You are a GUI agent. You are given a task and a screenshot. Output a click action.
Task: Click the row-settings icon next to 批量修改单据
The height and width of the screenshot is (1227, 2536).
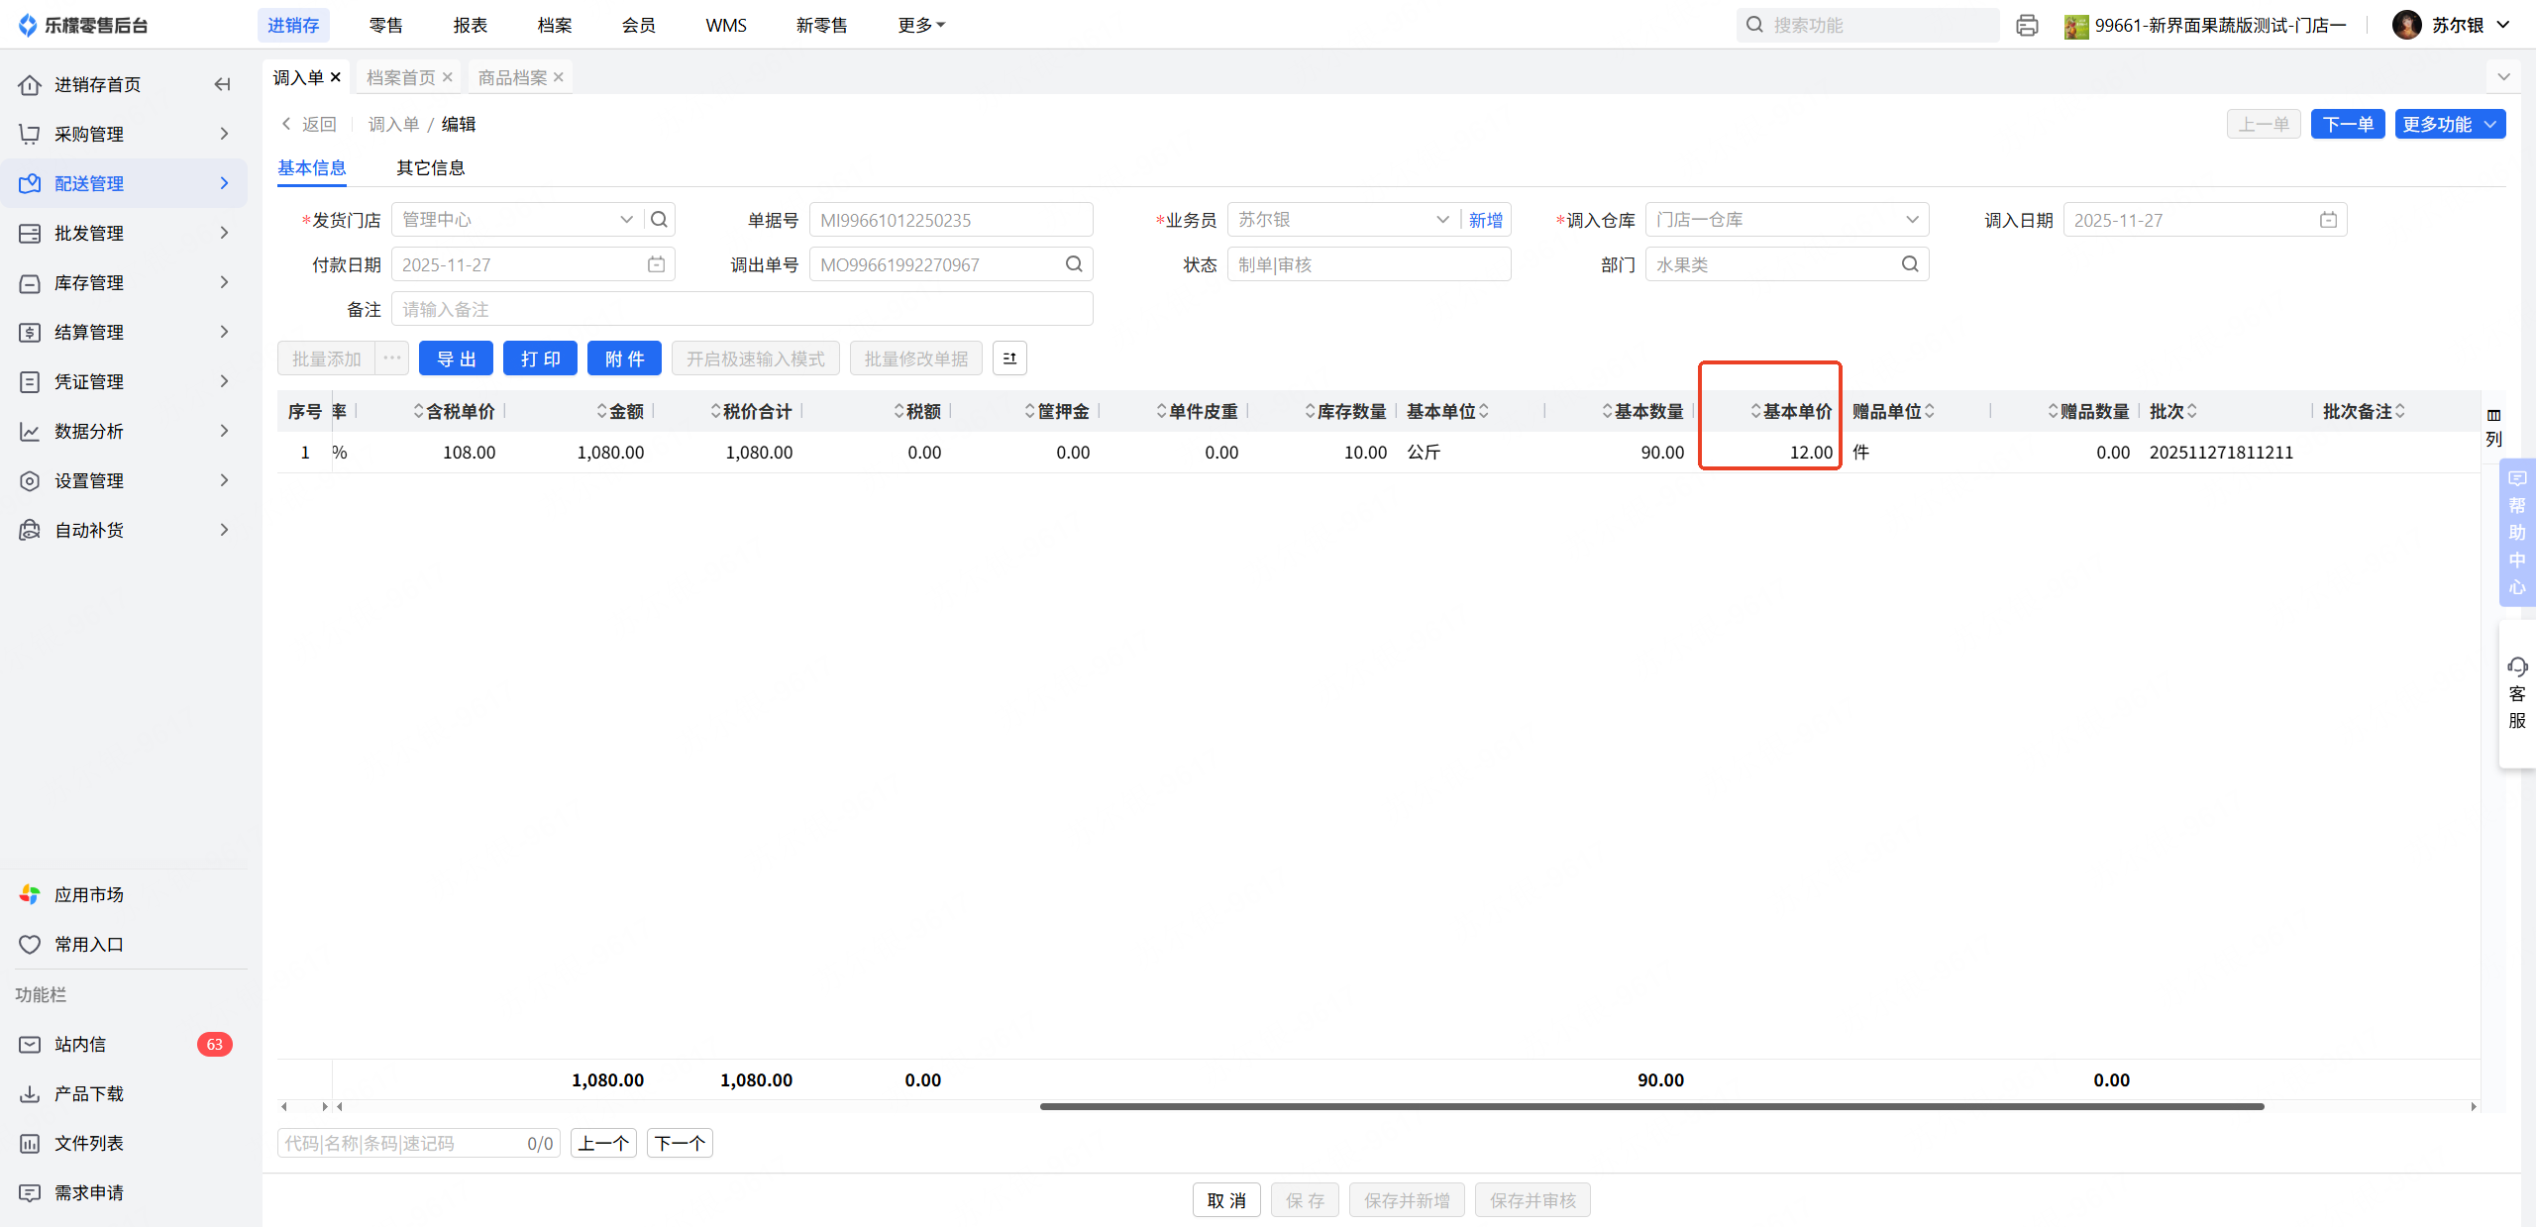pos(1009,358)
